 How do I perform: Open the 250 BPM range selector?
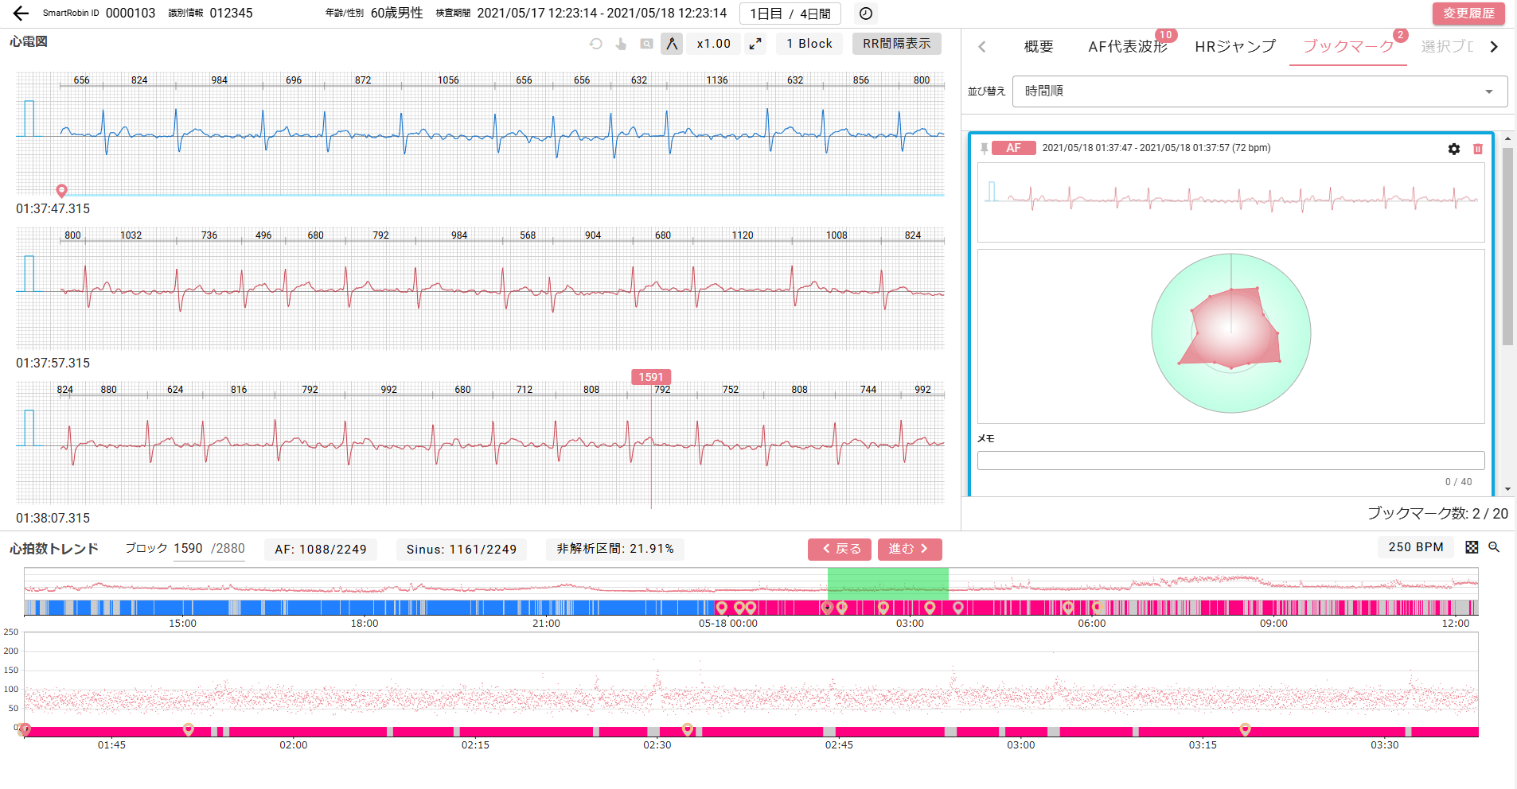pos(1415,547)
